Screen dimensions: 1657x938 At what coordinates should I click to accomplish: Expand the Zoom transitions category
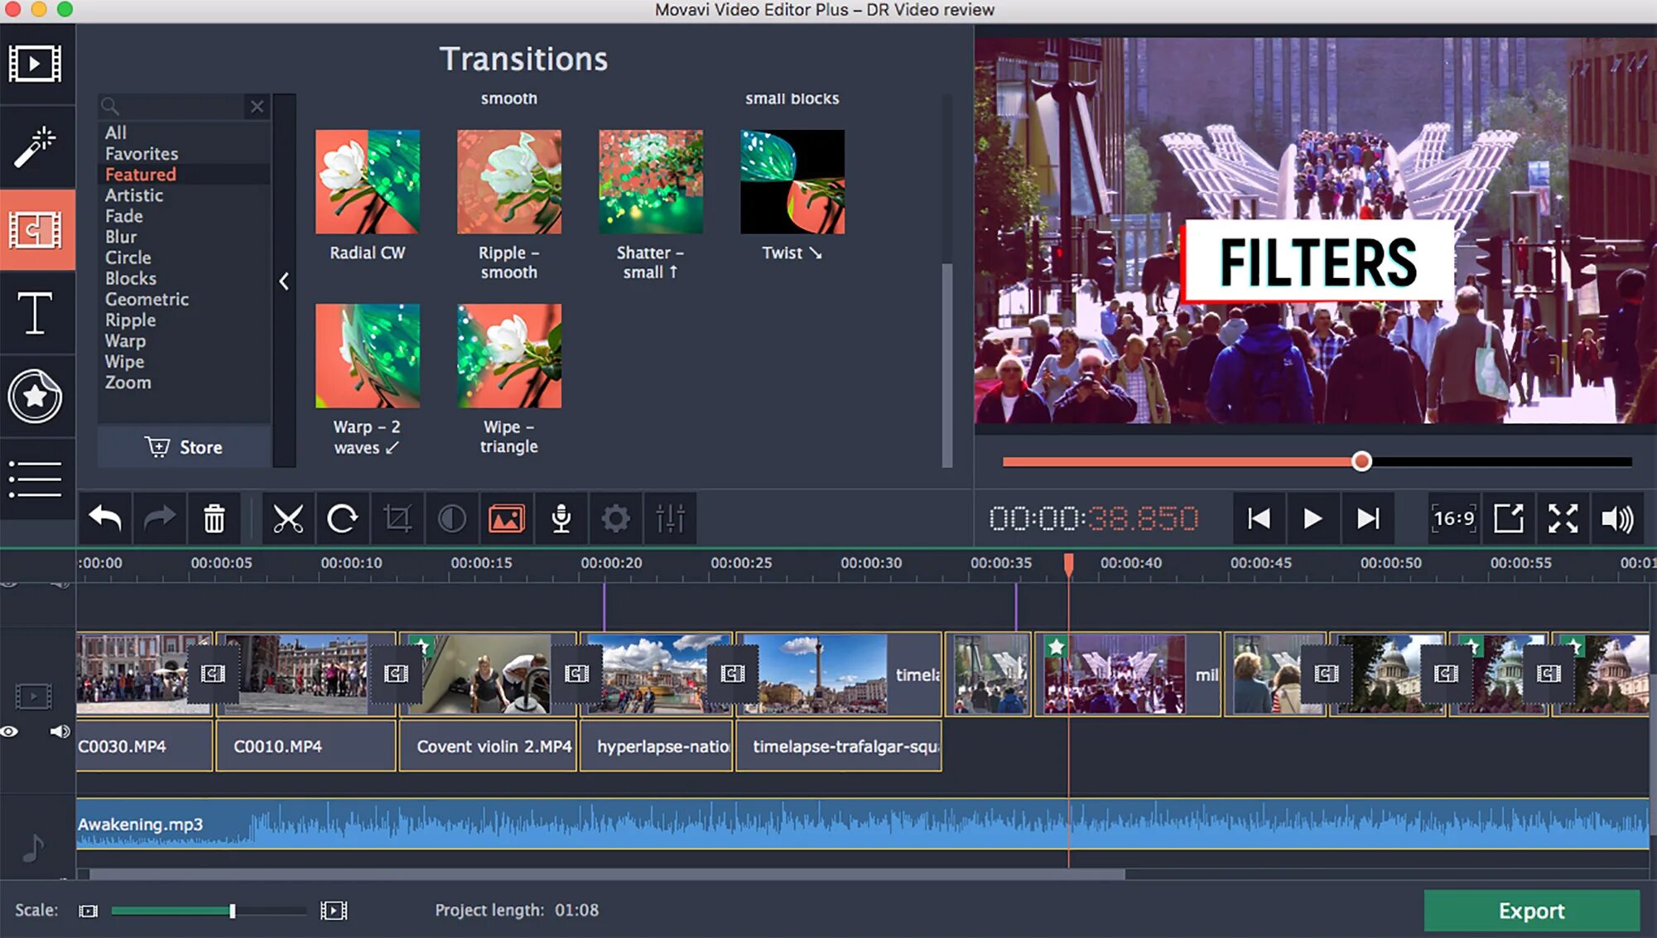127,382
